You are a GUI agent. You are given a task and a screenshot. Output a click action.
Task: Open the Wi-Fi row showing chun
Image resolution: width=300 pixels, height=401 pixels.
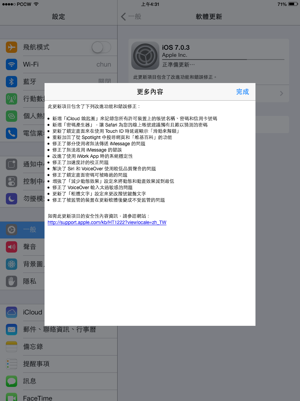point(59,65)
